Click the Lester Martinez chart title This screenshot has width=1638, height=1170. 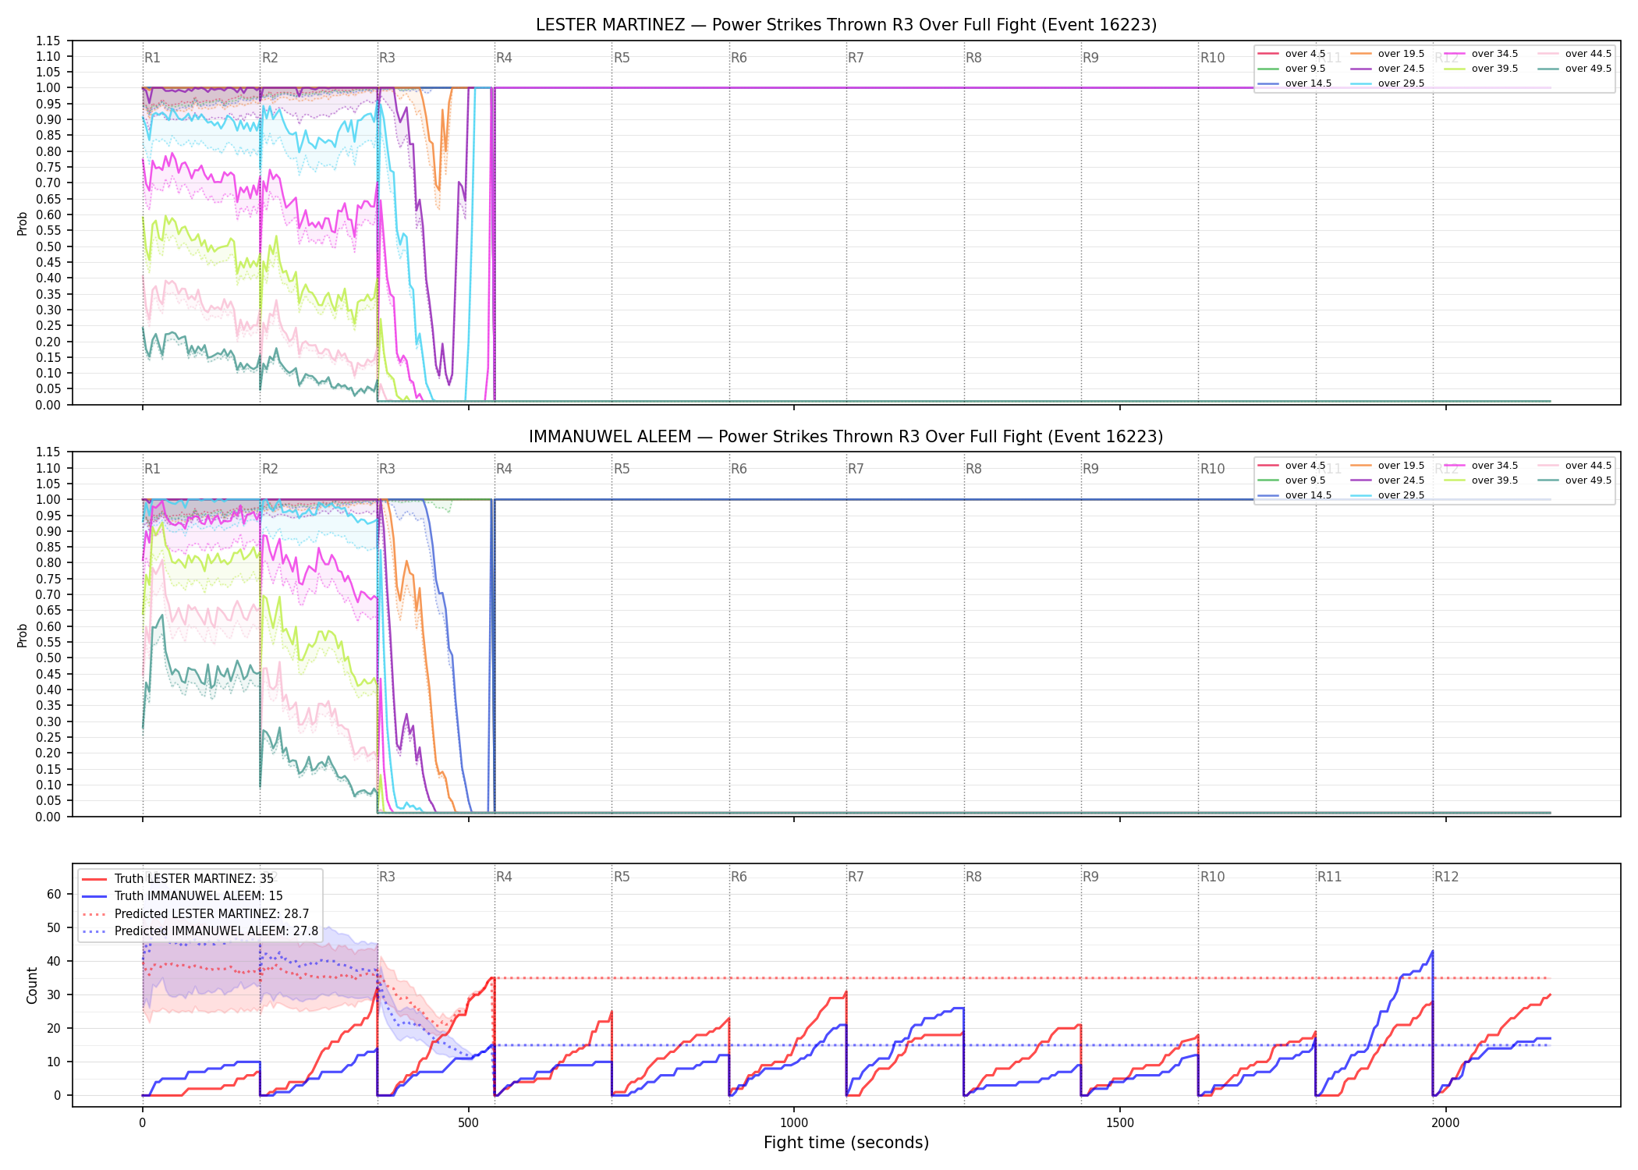tap(846, 25)
